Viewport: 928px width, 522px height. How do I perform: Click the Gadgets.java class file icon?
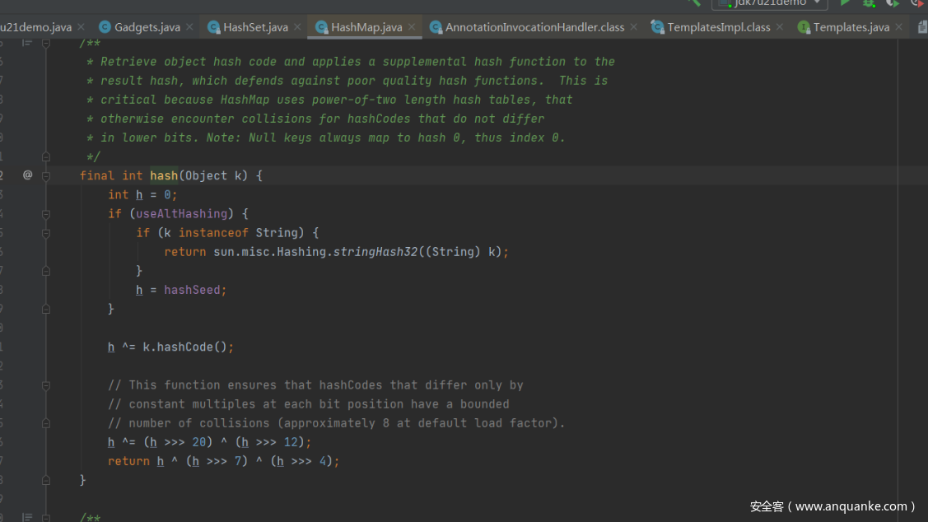(105, 27)
